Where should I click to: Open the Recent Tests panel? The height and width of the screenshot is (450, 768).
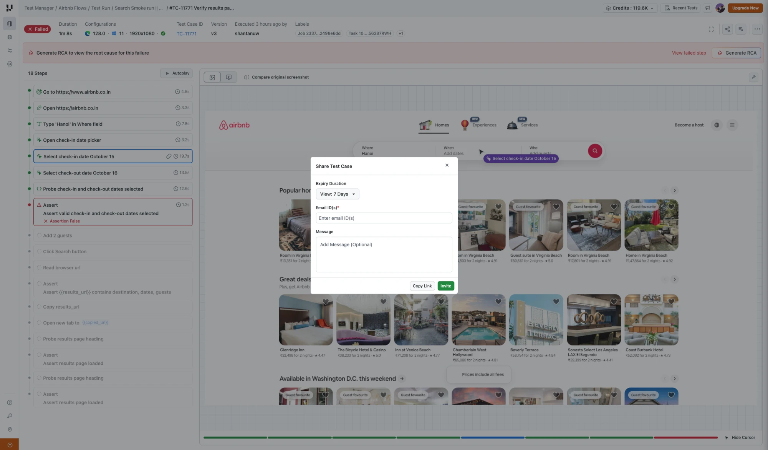pos(681,8)
